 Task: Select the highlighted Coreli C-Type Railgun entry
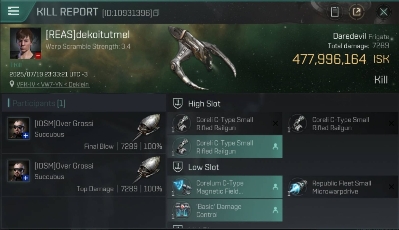[225, 147]
